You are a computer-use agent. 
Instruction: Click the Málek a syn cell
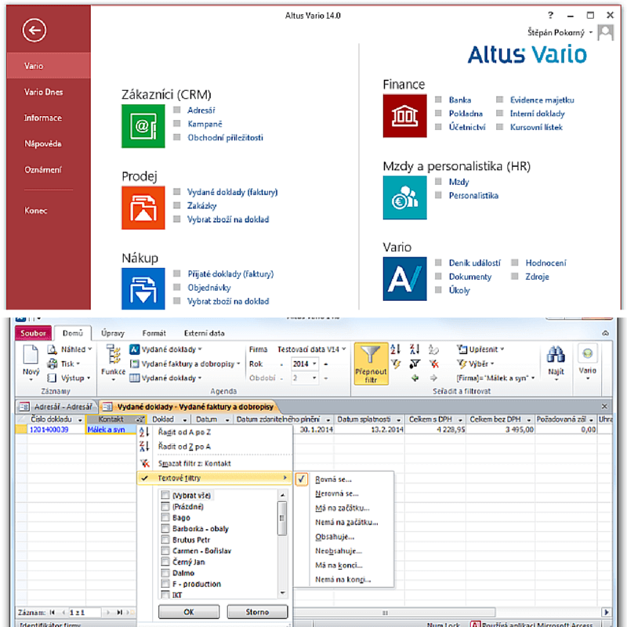[x=111, y=429]
